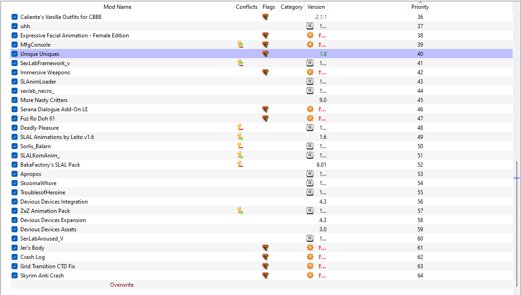Screen dimensions: 521x295
Task: Click conflict icon for Deadly Pleasure
Action: 240,128
